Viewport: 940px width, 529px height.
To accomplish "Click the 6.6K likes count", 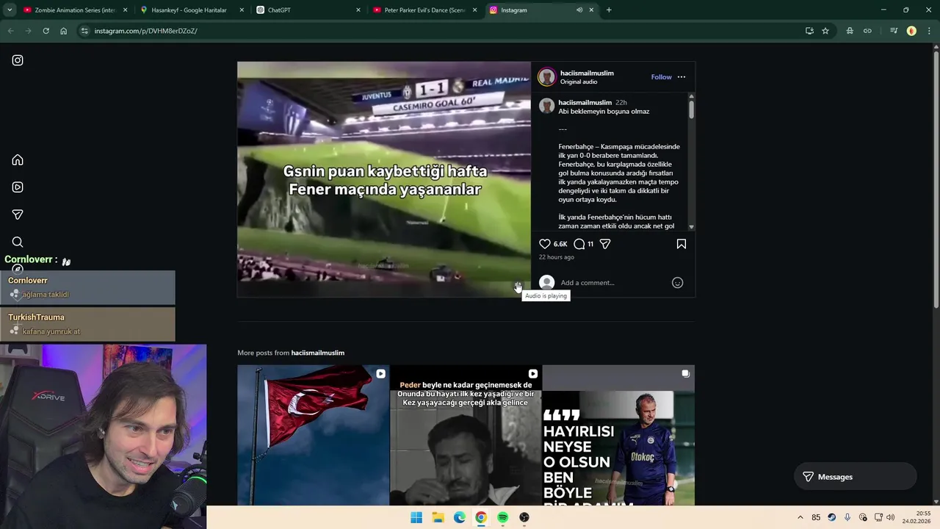I will (560, 244).
